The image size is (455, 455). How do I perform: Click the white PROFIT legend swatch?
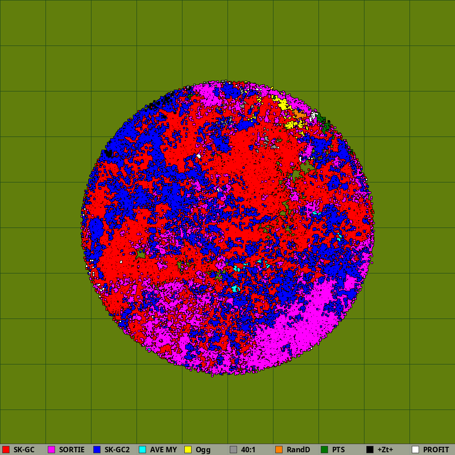tap(415, 450)
